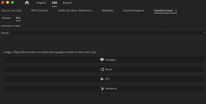
Task: Switch to the Browse sub-tab
Action: point(7,18)
